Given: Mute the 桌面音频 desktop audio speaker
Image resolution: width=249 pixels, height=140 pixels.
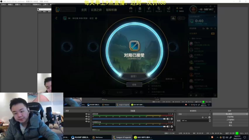Looking at the screenshot, I should (x=168, y=119).
